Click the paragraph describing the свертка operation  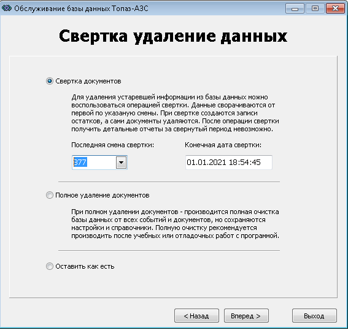(x=175, y=113)
